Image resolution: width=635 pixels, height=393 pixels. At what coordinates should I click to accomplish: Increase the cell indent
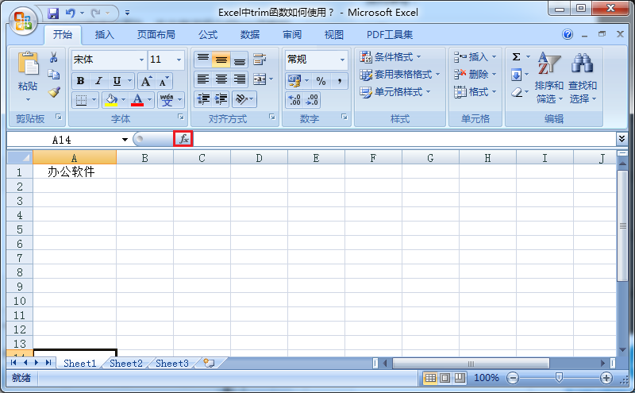click(x=221, y=99)
